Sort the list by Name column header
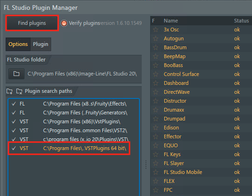The height and width of the screenshot is (196, 252). pos(171,21)
